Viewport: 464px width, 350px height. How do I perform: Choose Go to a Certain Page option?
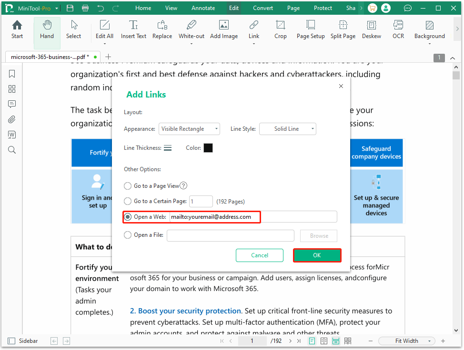(127, 201)
